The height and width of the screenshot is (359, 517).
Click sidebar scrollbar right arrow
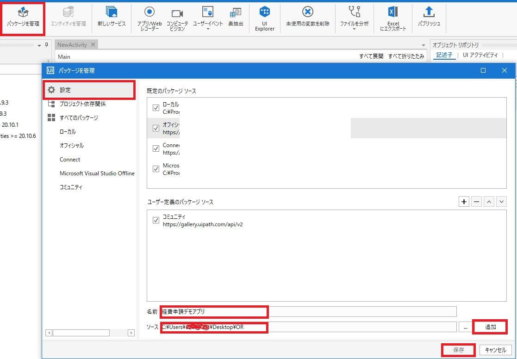point(131,333)
